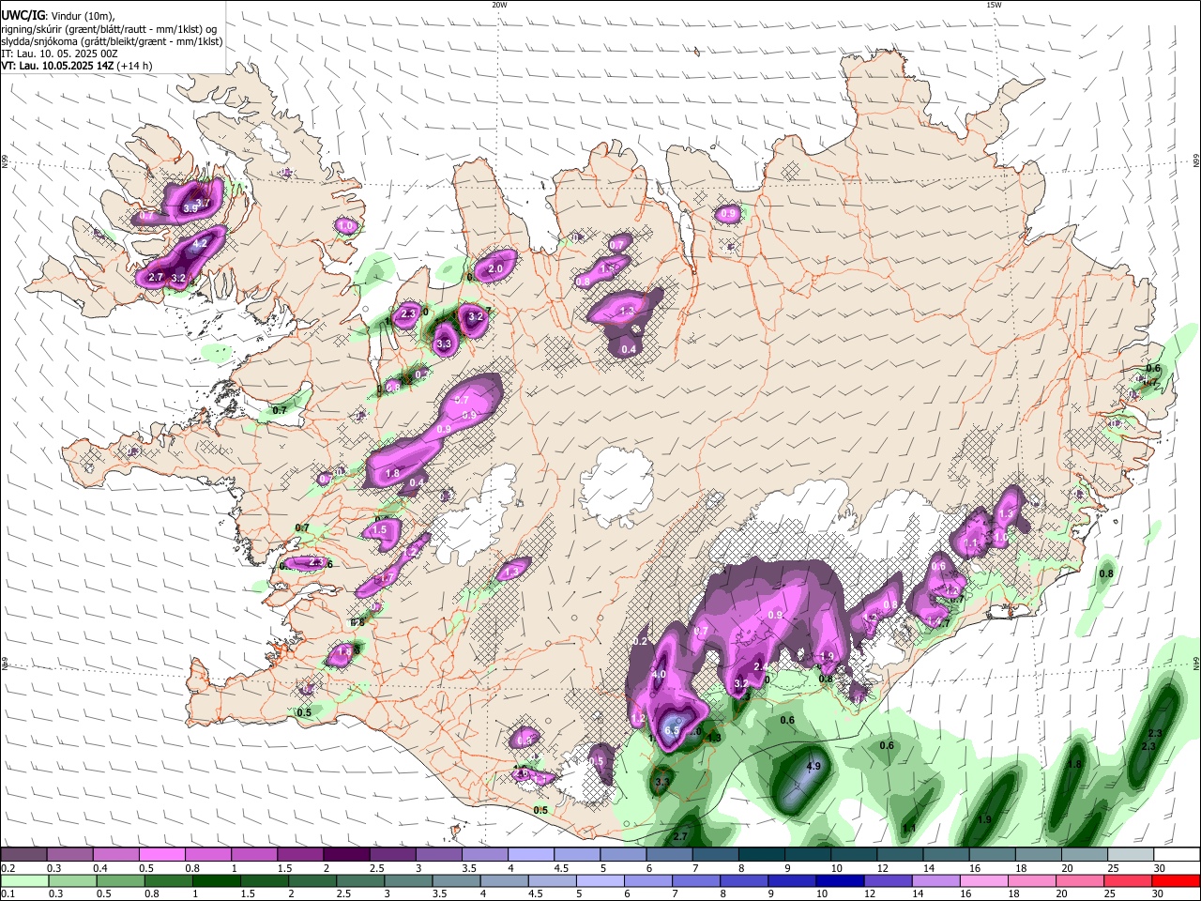The width and height of the screenshot is (1201, 901).
Task: Select the dark plum 0.2 snow legend swatch
Action: tap(23, 855)
